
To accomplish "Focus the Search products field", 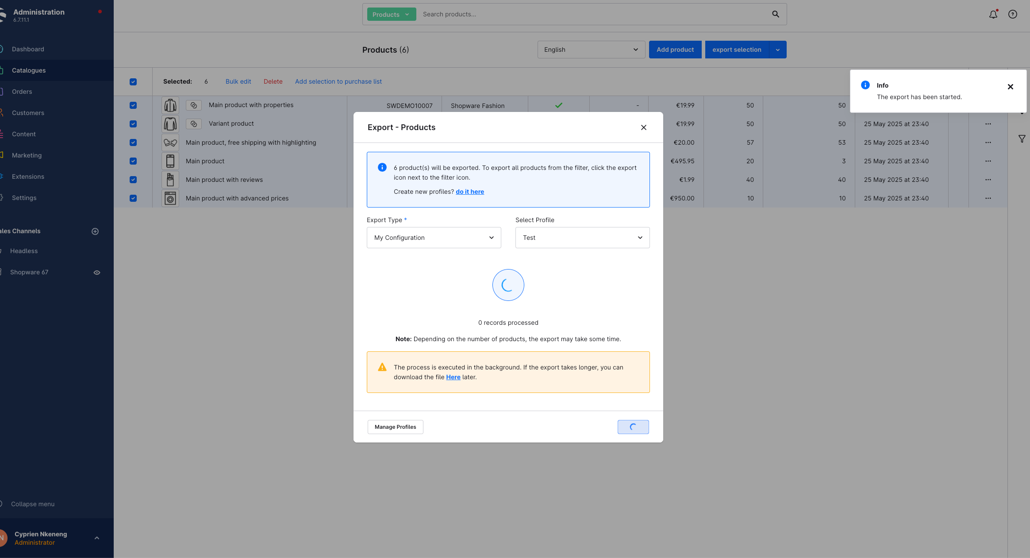I will (x=593, y=14).
